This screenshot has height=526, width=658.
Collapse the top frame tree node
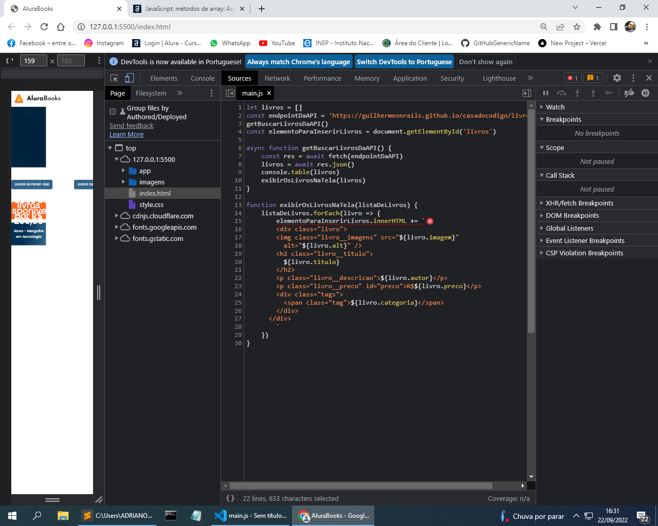click(x=110, y=148)
